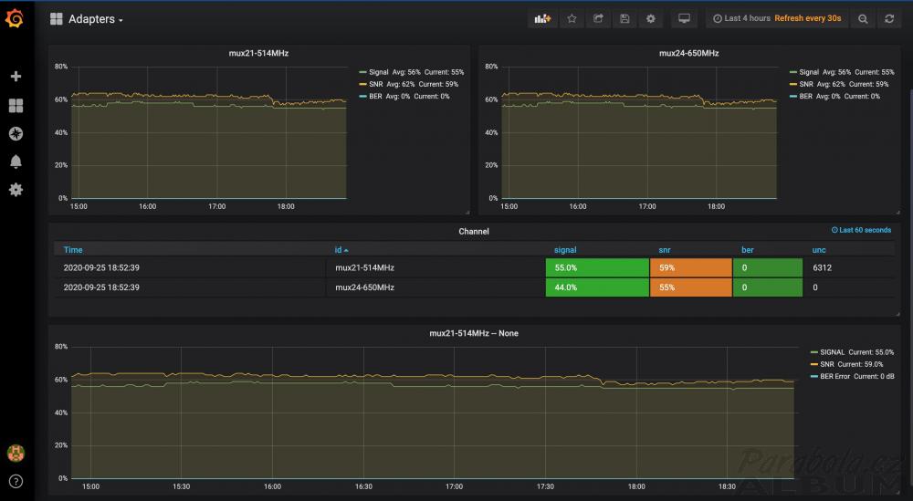Zoom out time range
This screenshot has width=913, height=501.
pyautogui.click(x=863, y=18)
